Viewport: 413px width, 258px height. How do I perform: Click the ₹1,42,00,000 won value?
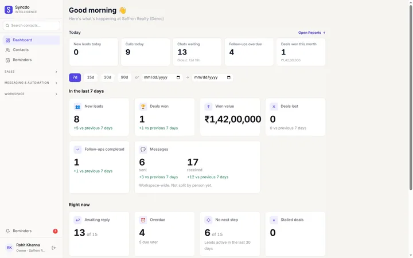click(x=233, y=119)
